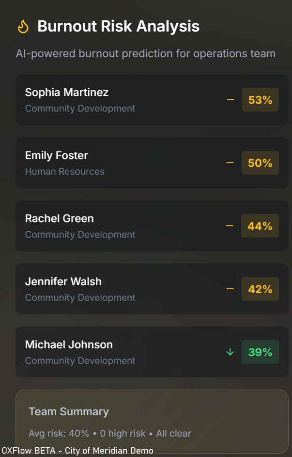Click the Team Summary heading

(x=69, y=411)
